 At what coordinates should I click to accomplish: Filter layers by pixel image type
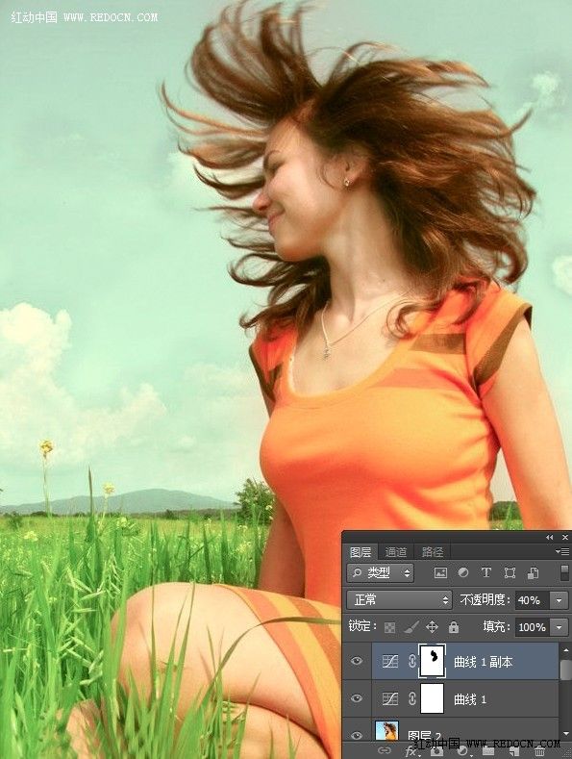(x=440, y=573)
